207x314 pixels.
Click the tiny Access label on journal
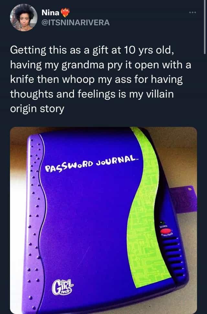(163, 226)
